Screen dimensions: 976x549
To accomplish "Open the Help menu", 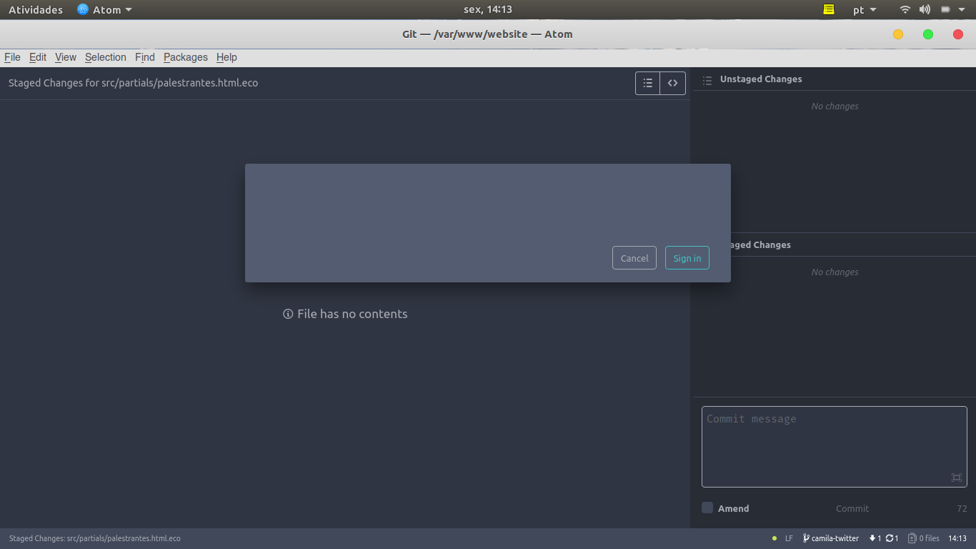I will click(226, 57).
